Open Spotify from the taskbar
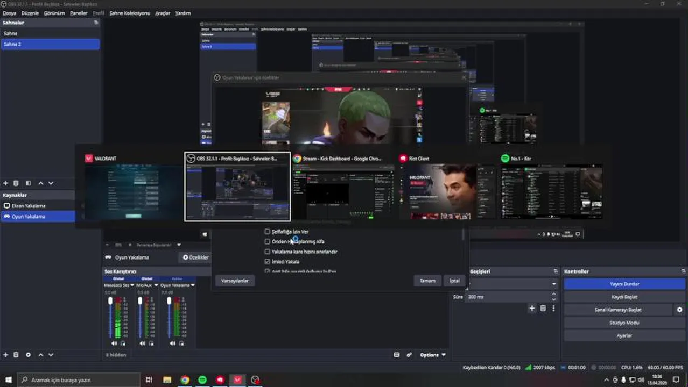The width and height of the screenshot is (688, 387). (202, 380)
